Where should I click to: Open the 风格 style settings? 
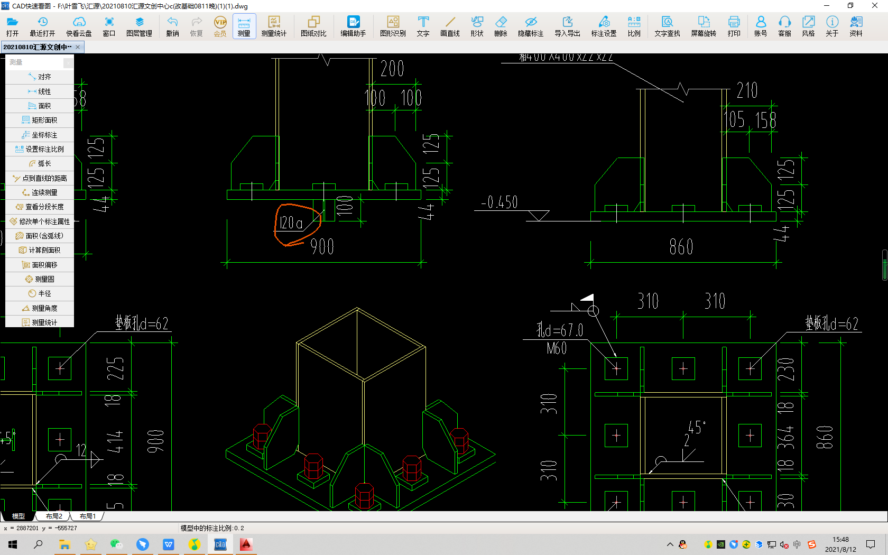pos(808,26)
